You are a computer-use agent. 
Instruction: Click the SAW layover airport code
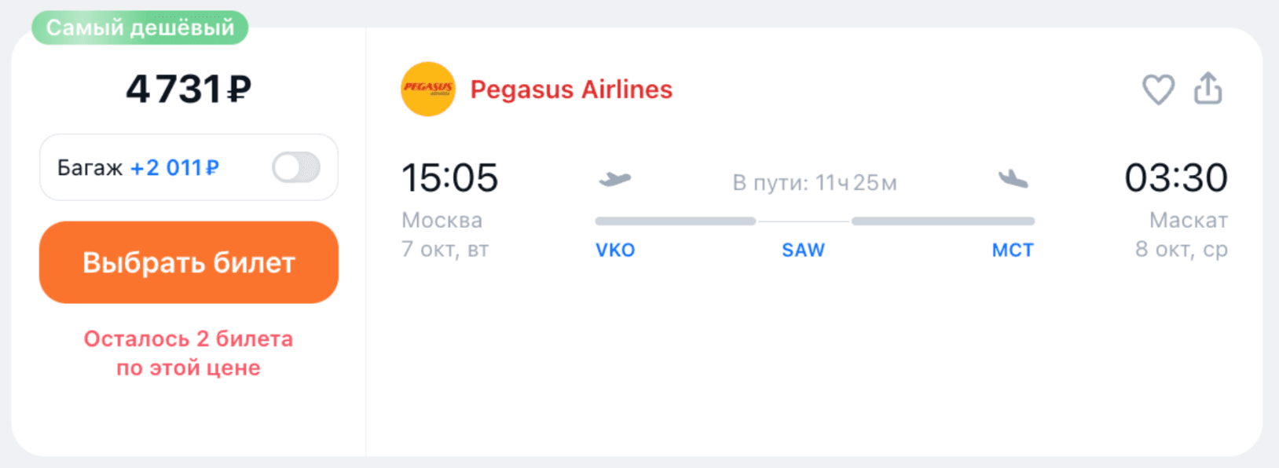pos(803,250)
